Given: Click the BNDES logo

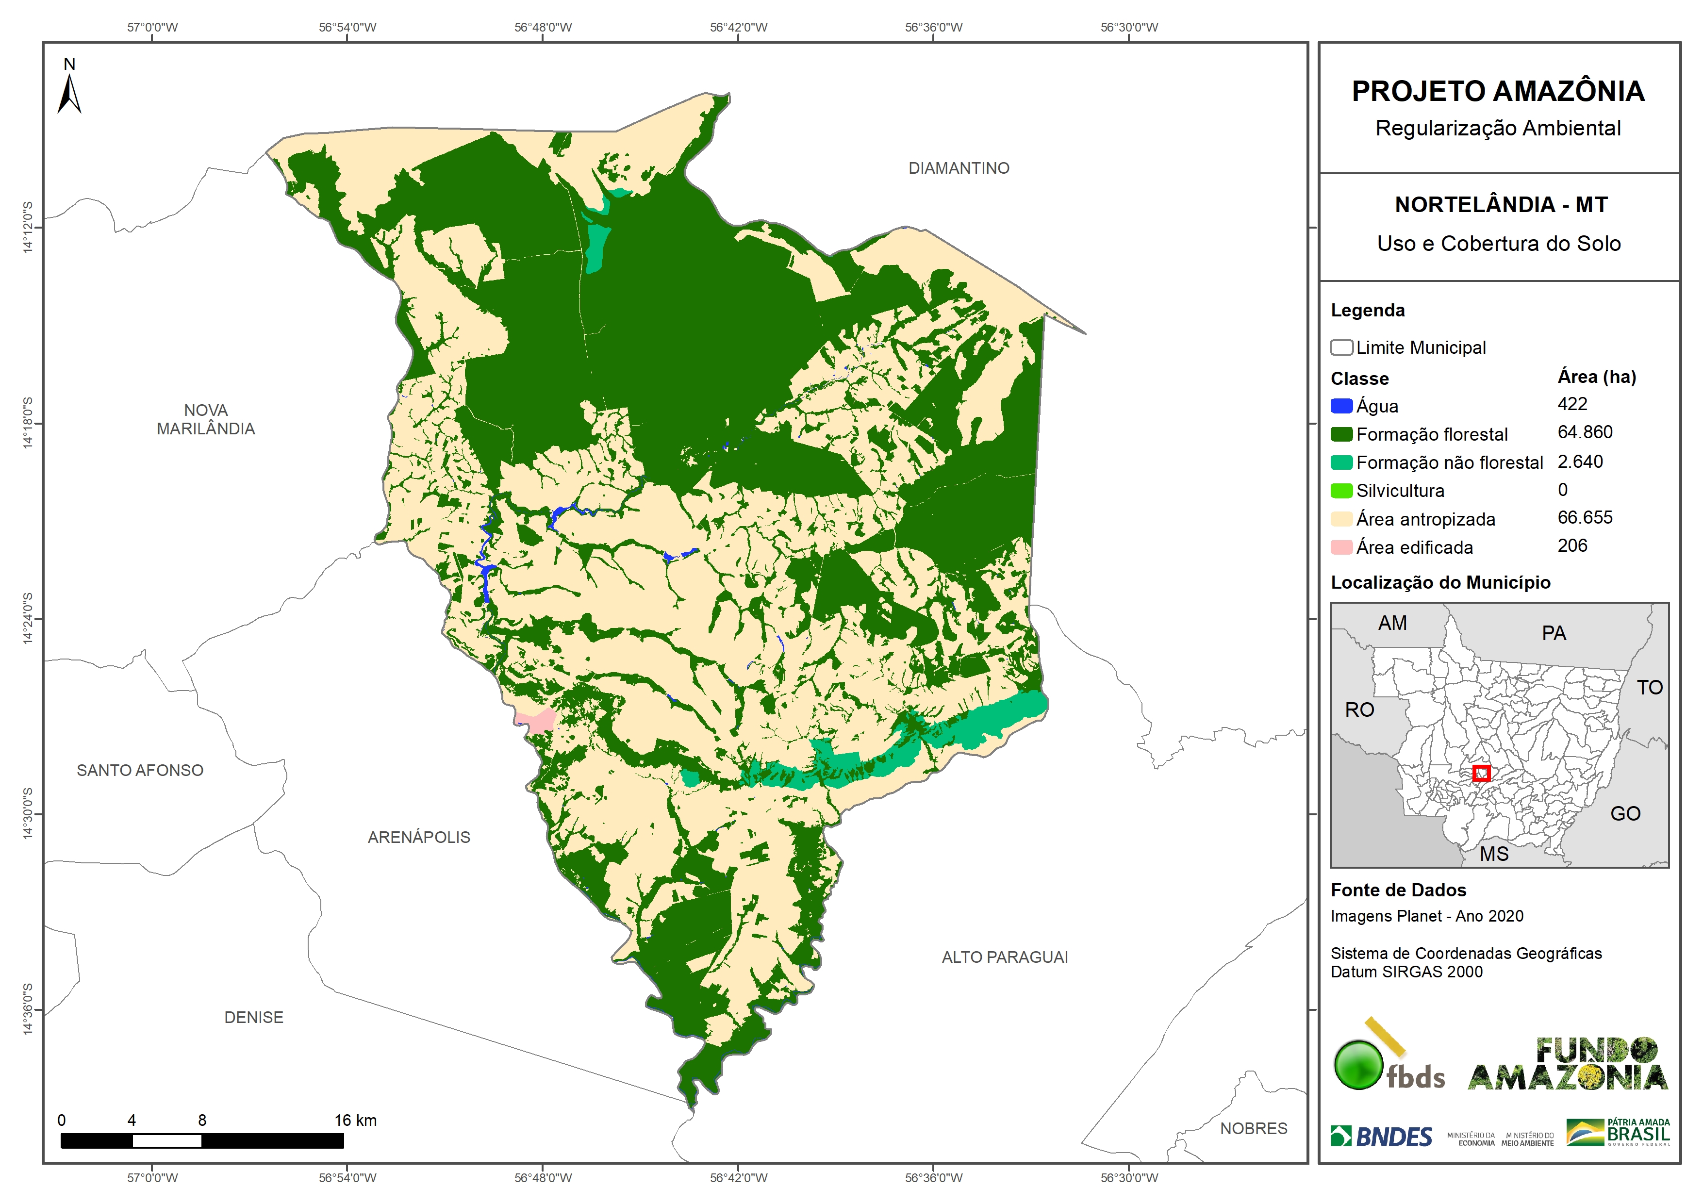Looking at the screenshot, I should [x=1381, y=1137].
